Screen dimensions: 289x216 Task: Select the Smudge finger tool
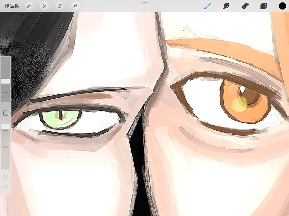227,6
